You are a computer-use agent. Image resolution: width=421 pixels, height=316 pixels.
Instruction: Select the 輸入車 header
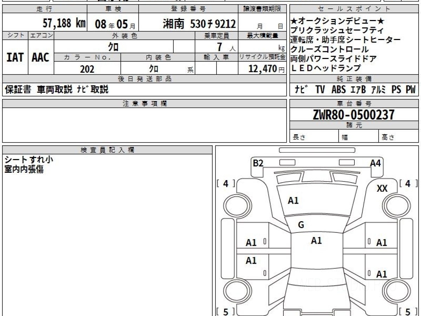coord(216,57)
